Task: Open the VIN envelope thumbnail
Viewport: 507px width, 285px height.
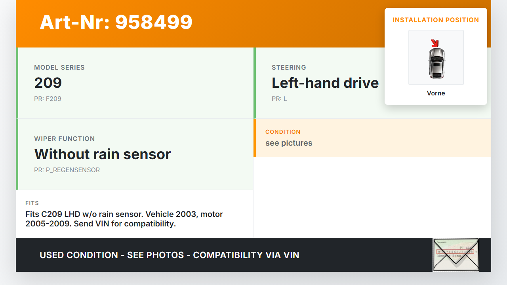Action: click(456, 255)
